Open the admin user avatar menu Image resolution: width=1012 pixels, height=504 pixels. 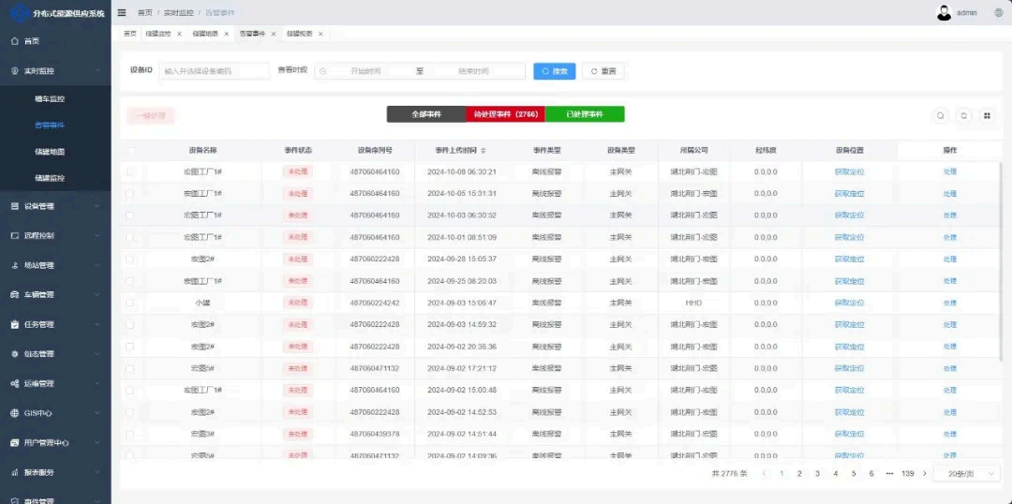(x=945, y=12)
